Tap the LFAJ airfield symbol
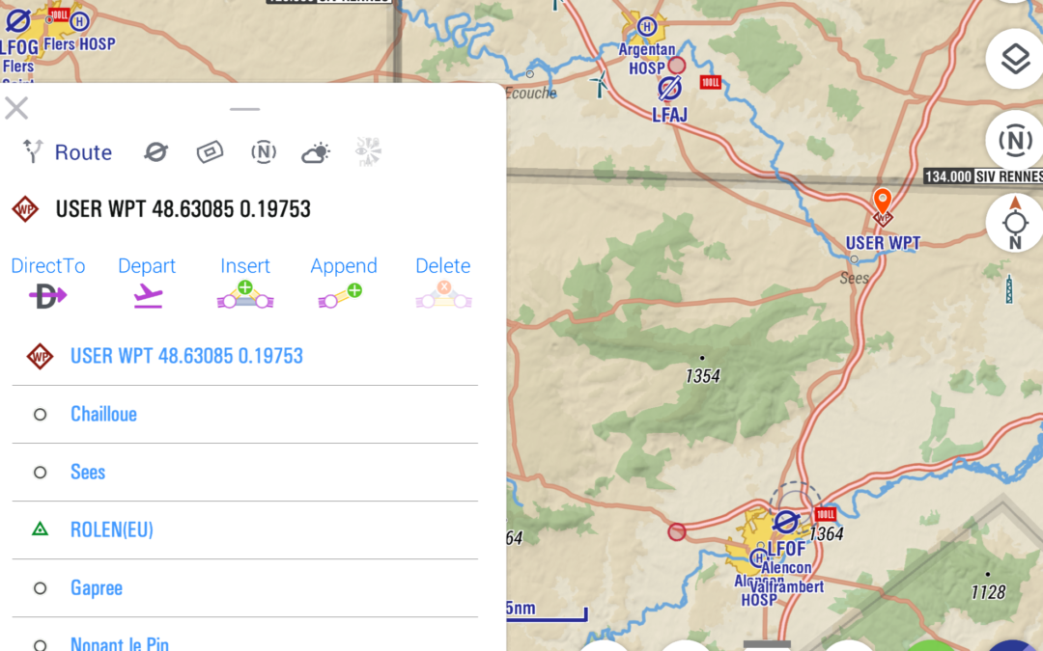1043x651 pixels. tap(669, 89)
